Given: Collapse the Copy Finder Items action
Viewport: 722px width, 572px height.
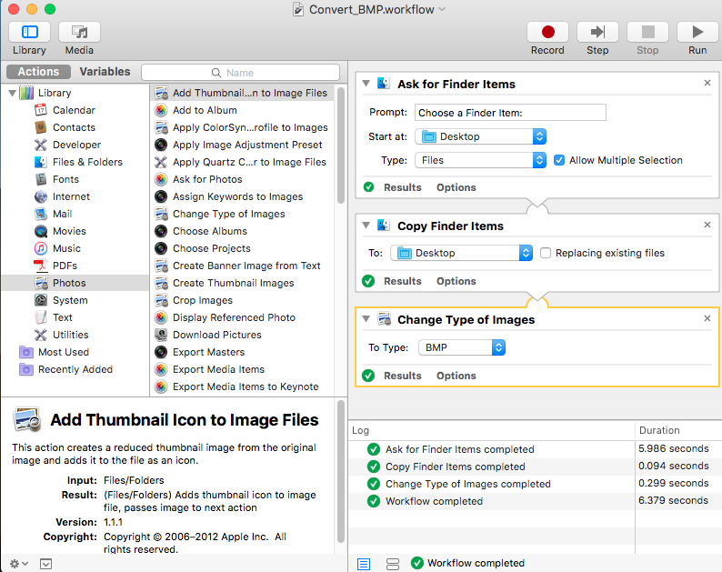Looking at the screenshot, I should pos(366,226).
